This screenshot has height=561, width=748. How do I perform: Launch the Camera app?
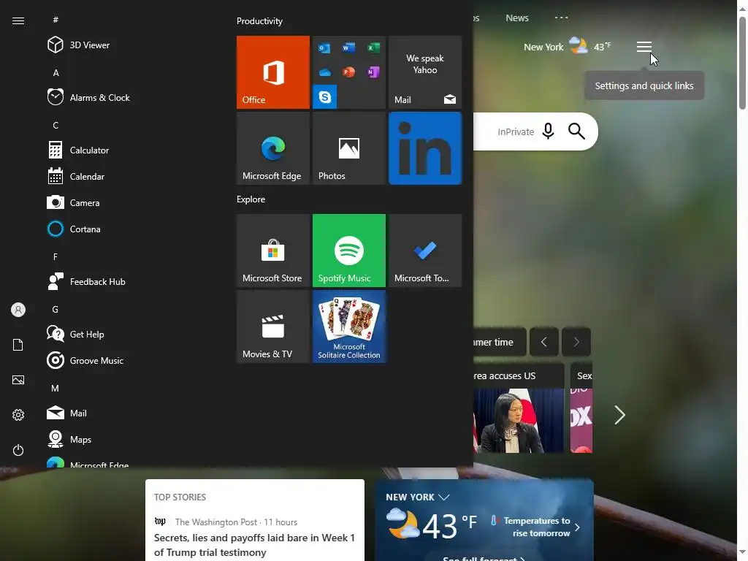[73, 202]
